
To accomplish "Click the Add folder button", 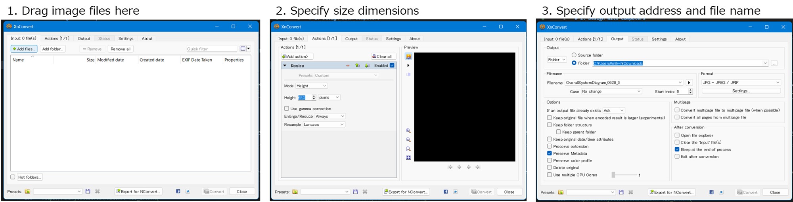I will [52, 49].
